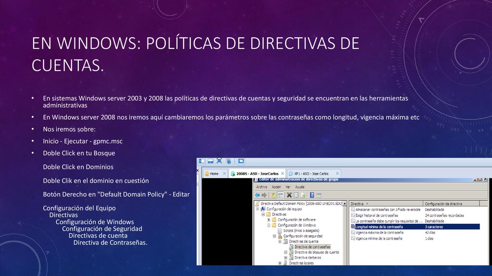
Task: Close the 2008S - ASO - JoseCarlos tab
Action: (283, 173)
